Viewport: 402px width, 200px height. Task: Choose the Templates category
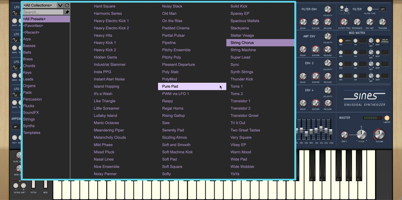pos(32,133)
